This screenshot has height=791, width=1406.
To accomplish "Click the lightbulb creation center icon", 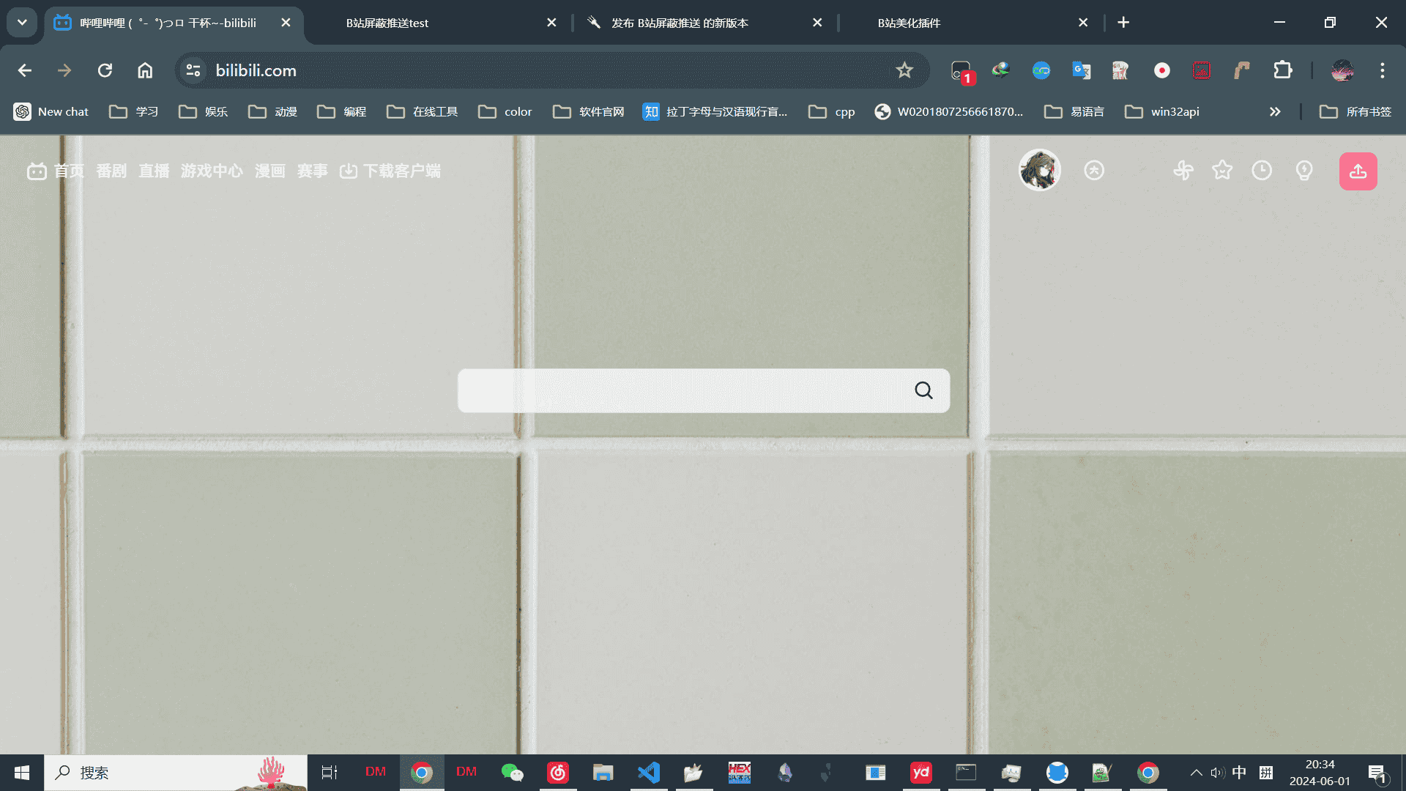I will pyautogui.click(x=1303, y=171).
